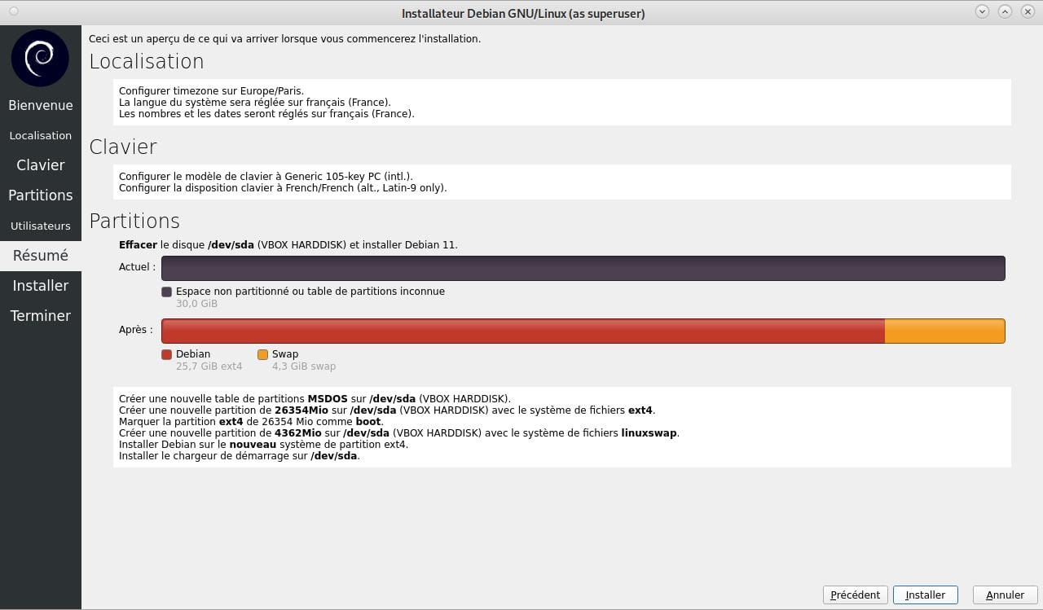Cancel installation with Annuler button
The image size is (1043, 610).
pyautogui.click(x=1005, y=595)
